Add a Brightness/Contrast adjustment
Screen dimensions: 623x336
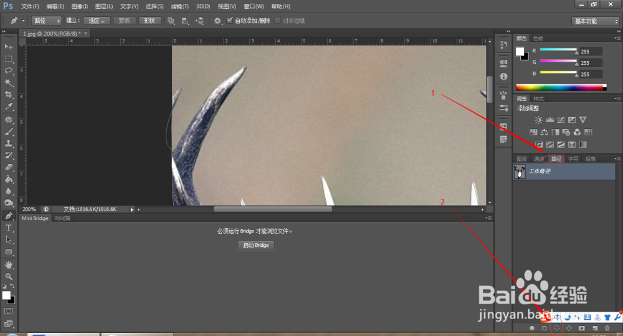(538, 120)
